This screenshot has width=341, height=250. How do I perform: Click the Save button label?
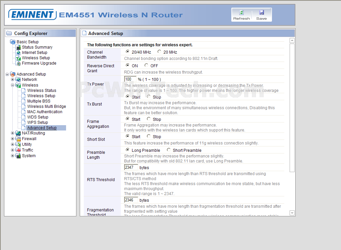tap(261, 19)
